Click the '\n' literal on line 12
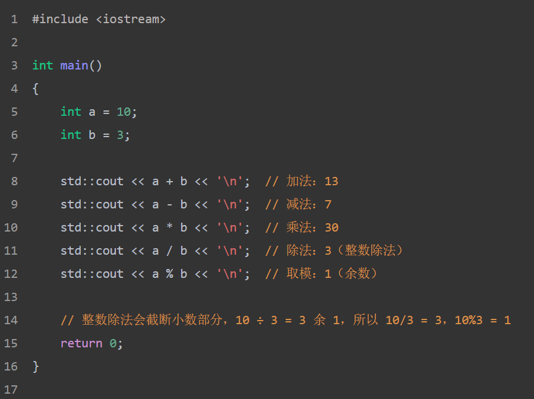This screenshot has height=399, width=534. 230,274
